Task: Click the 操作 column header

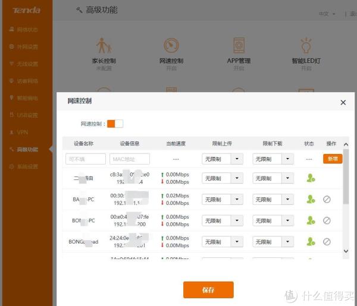Action: tap(331, 143)
